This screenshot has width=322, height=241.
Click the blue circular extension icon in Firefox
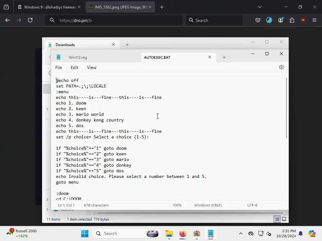pyautogui.click(x=269, y=20)
